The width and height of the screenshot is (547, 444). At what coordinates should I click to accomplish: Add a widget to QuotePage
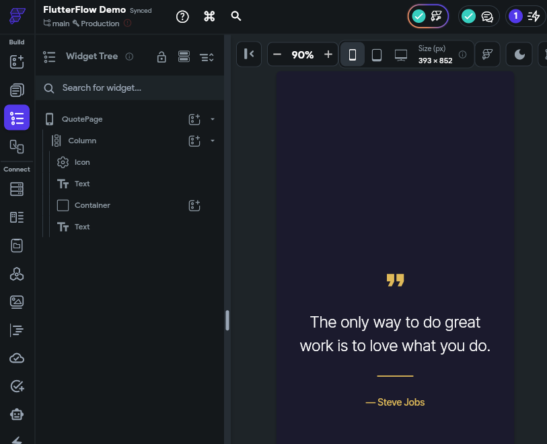tap(194, 119)
